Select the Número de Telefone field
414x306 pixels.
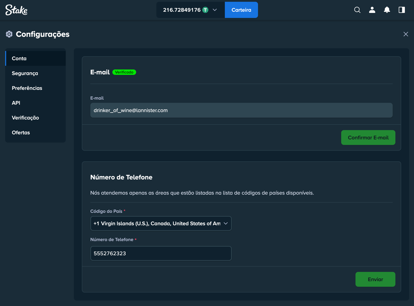pos(161,253)
